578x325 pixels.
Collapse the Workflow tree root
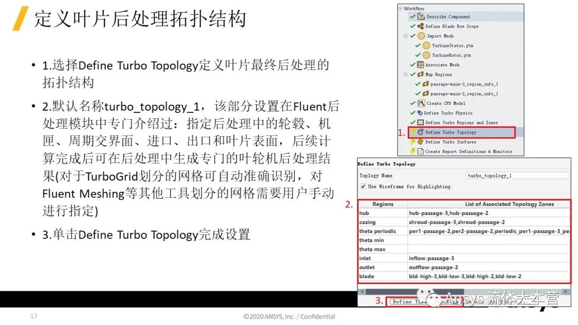400,8
